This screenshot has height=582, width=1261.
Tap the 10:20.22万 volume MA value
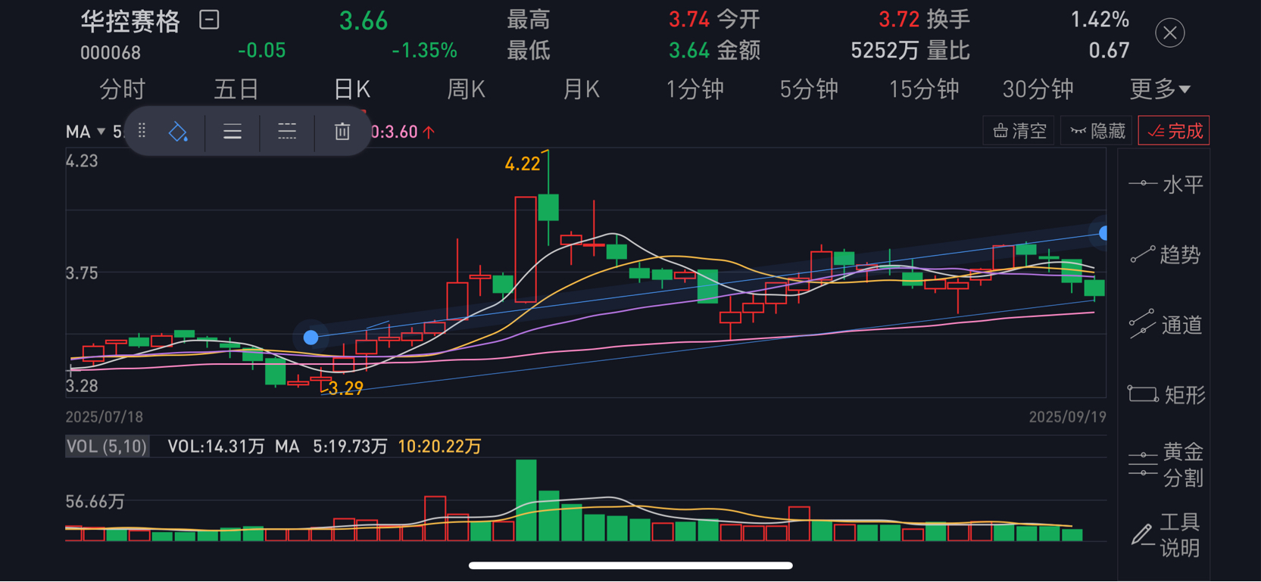[439, 447]
